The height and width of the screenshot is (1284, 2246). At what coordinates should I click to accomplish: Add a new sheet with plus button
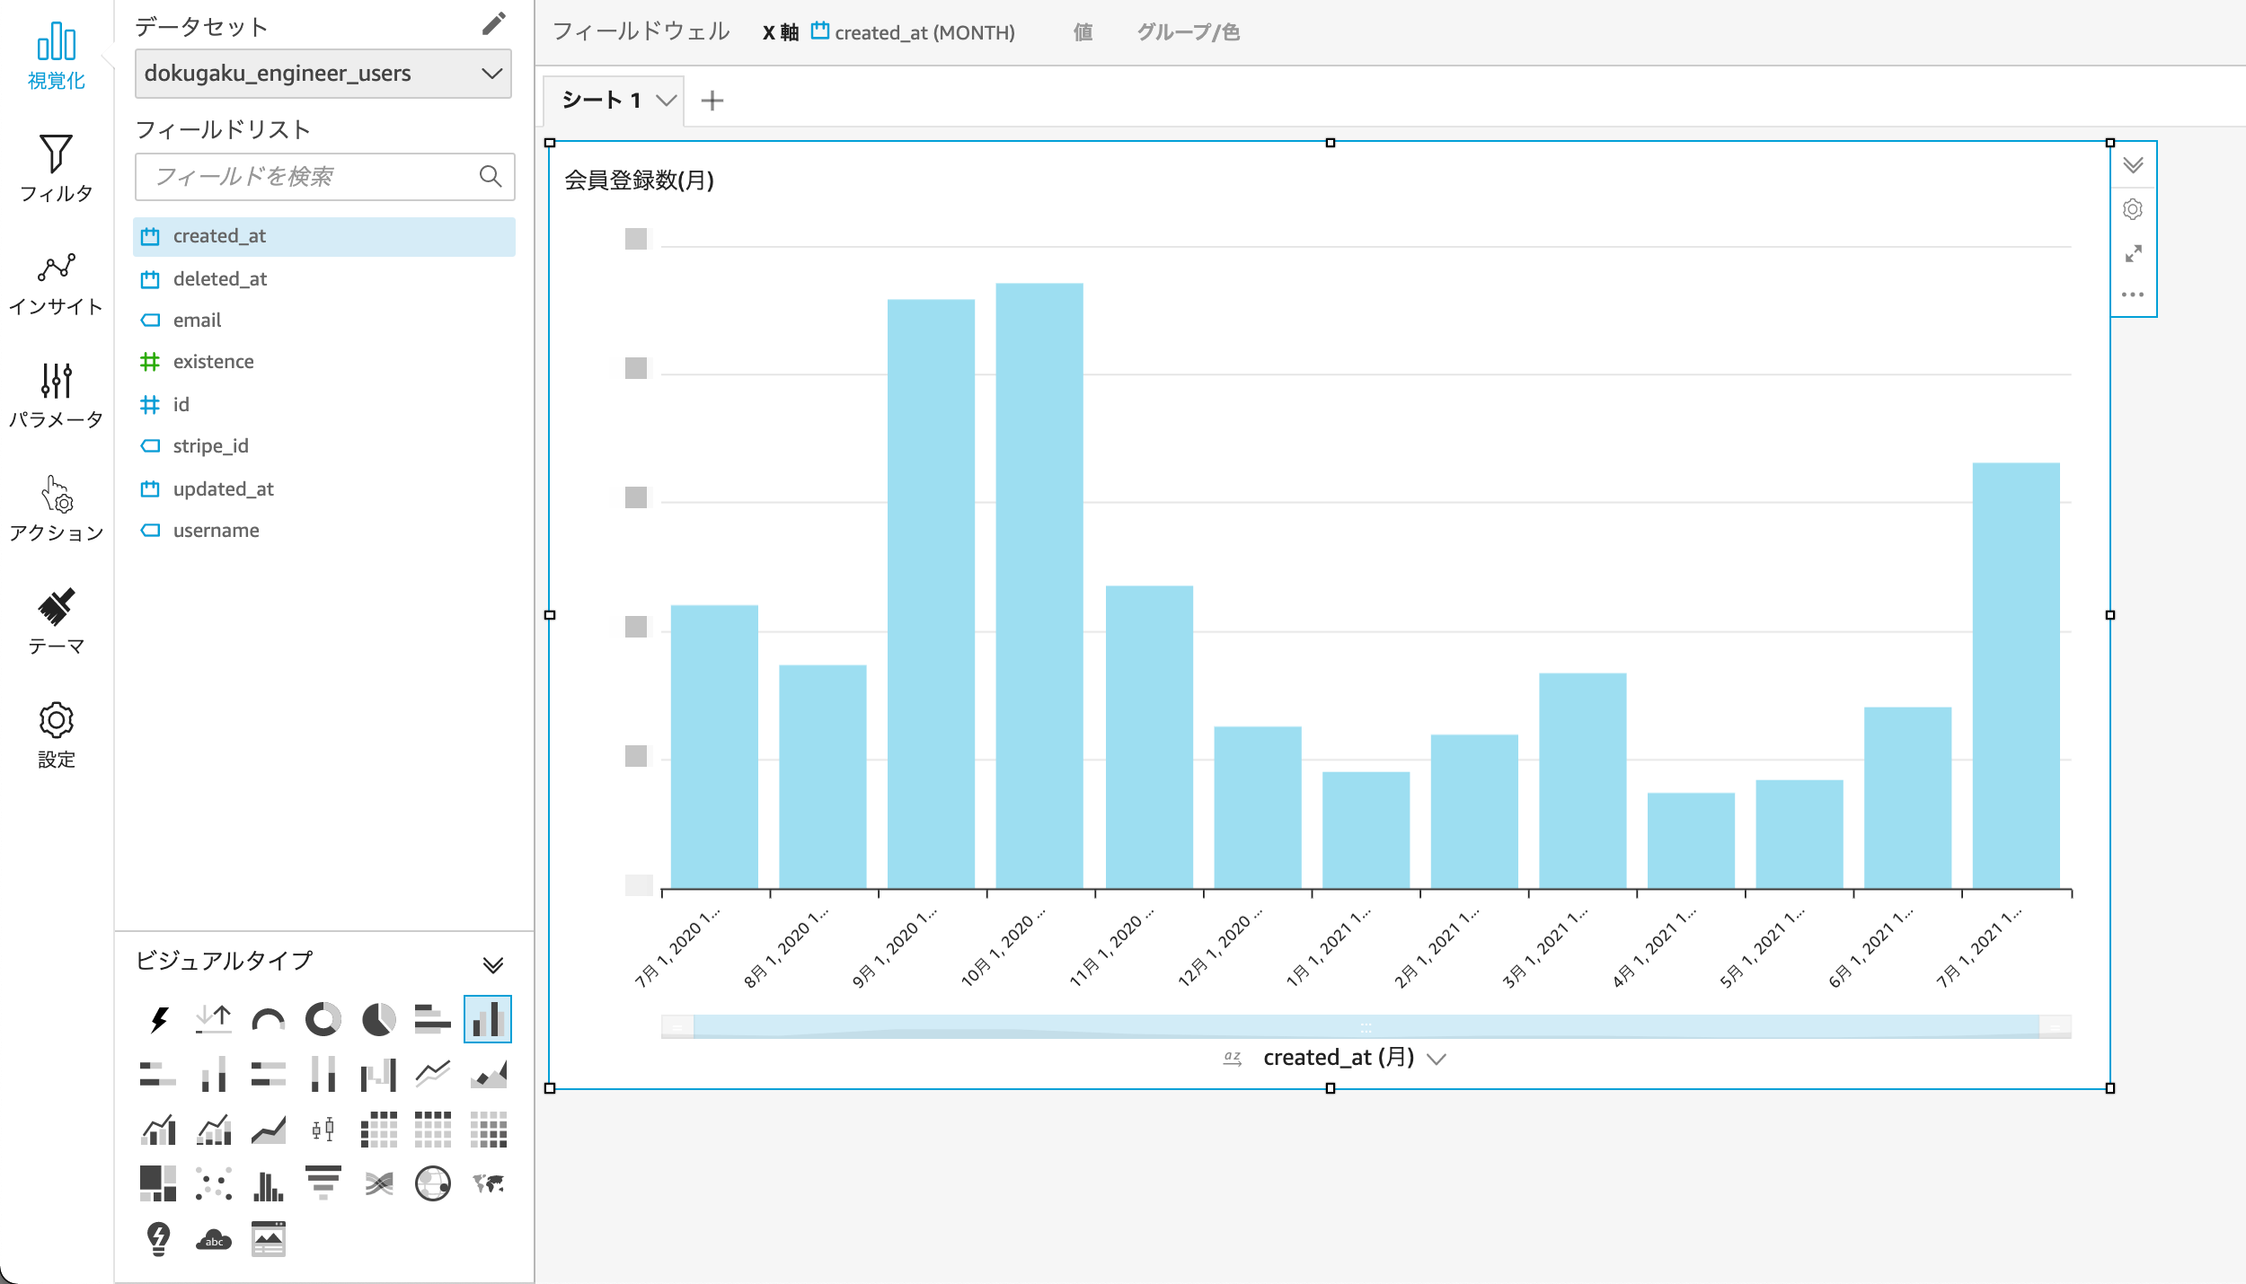[x=712, y=101]
